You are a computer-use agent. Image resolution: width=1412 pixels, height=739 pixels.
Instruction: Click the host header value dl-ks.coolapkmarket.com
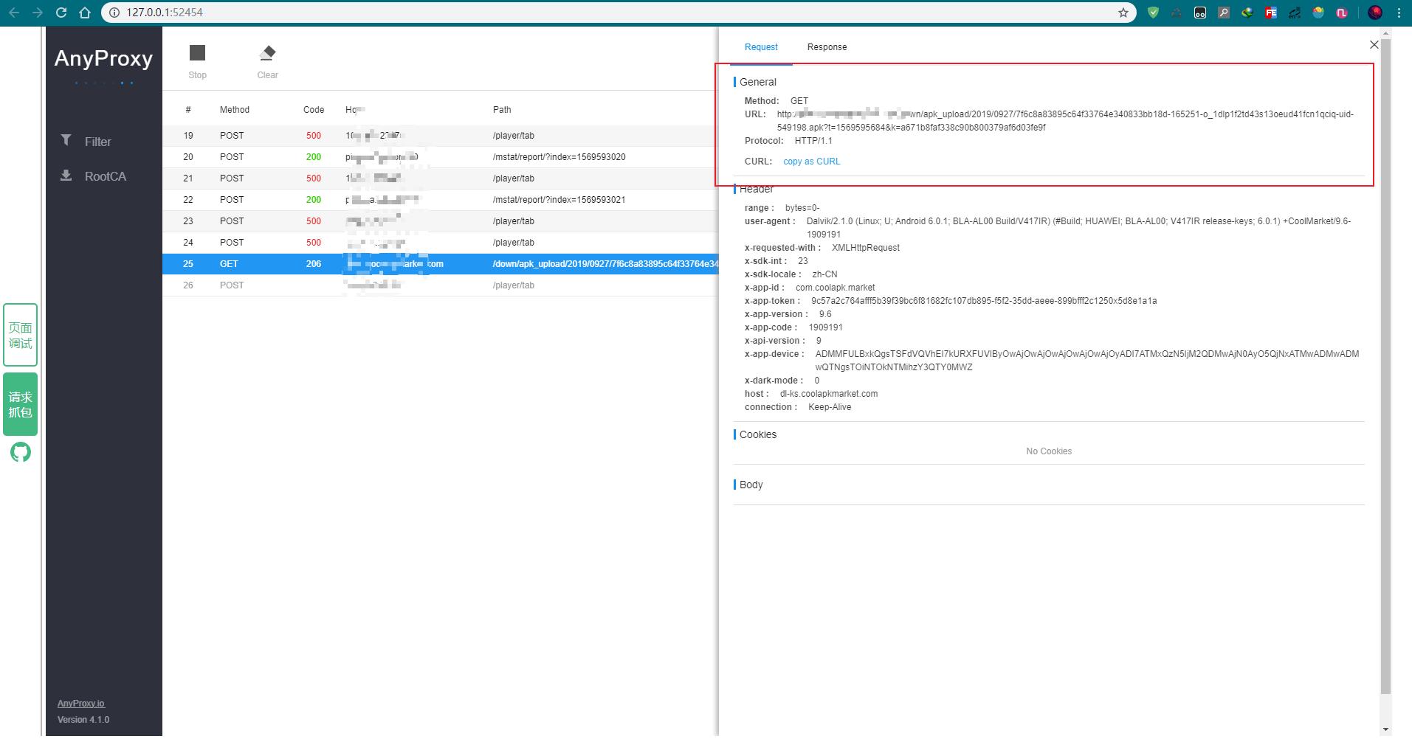click(829, 394)
